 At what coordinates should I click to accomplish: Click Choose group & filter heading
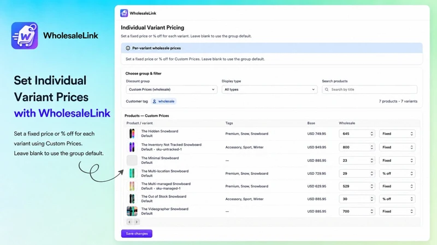click(143, 73)
